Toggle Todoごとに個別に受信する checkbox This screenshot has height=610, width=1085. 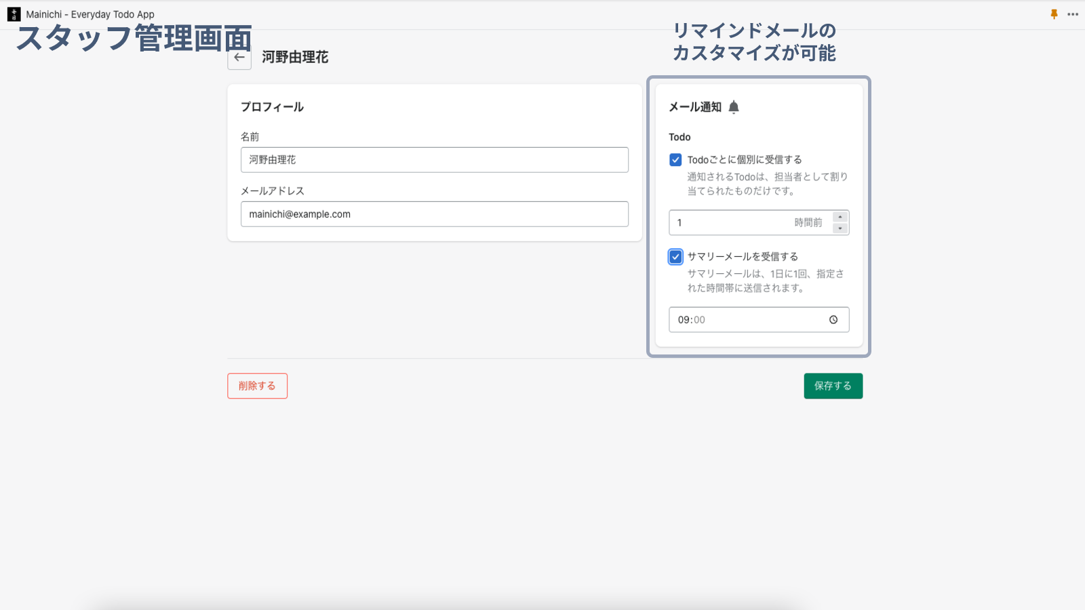(675, 160)
